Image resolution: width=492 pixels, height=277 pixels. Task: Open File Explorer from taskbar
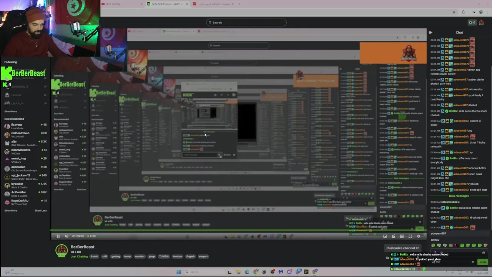point(238,272)
